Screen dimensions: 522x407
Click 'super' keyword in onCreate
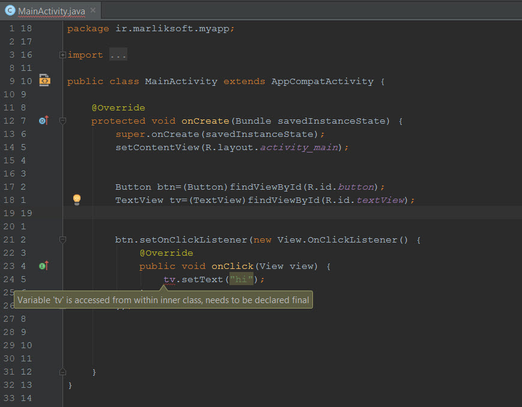point(130,134)
